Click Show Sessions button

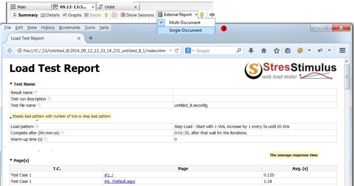click(x=137, y=15)
